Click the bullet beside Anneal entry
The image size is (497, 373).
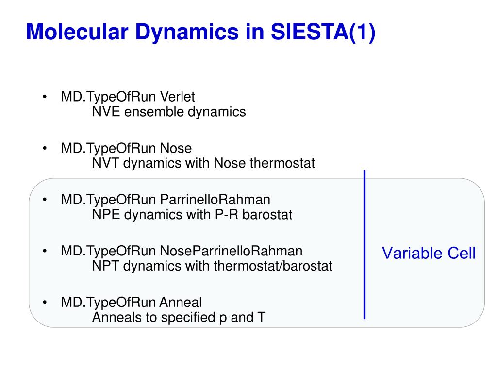click(x=45, y=302)
